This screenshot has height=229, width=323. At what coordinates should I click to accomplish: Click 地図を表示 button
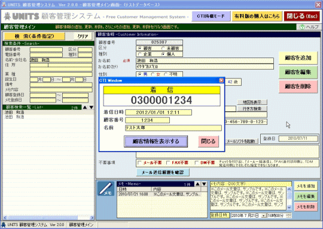[252, 103]
